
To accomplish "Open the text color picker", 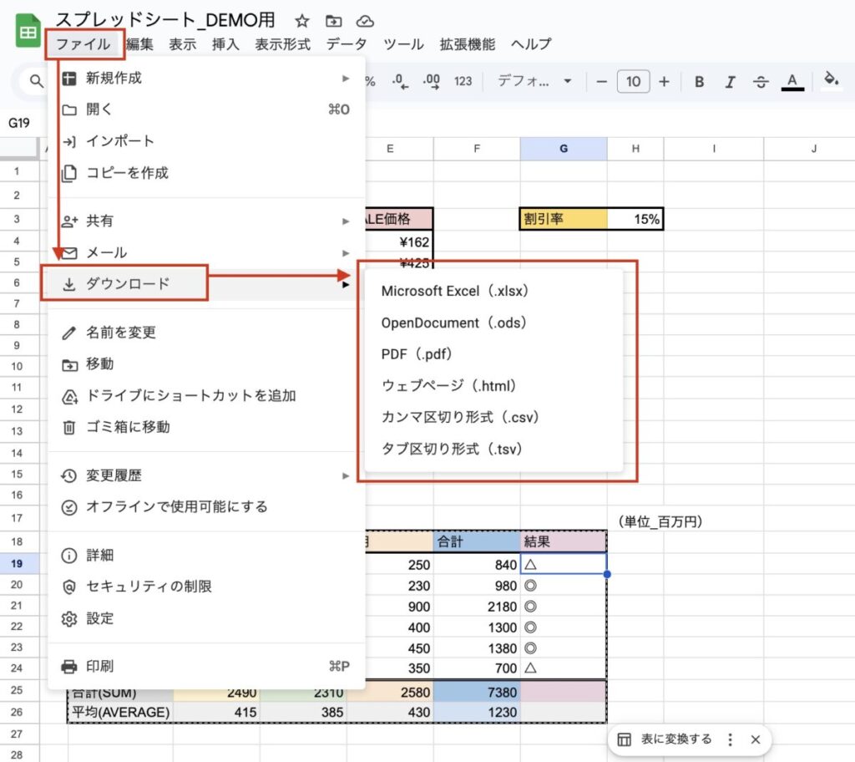I will pos(792,81).
